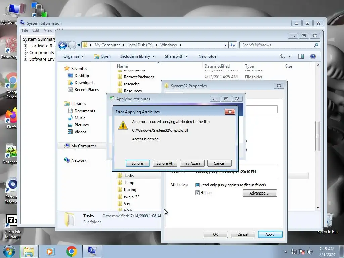Select the twain_32 folder
The image size is (344, 258).
tap(128, 197)
